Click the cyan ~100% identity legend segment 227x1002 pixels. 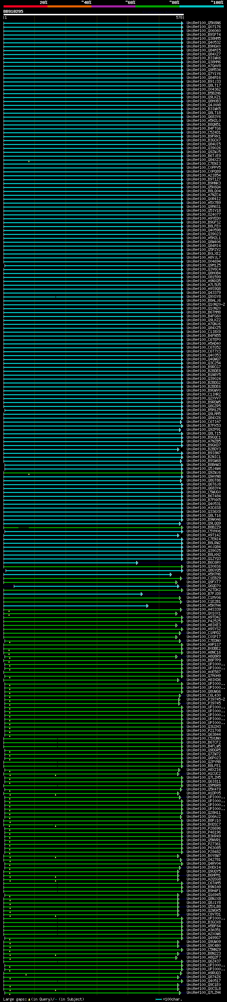point(201,6)
